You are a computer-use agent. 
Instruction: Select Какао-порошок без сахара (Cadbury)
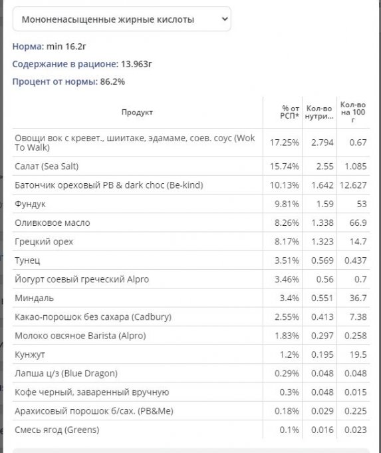pos(191,316)
